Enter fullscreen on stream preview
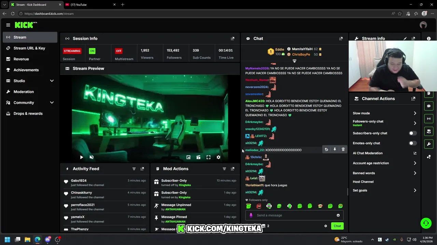Screen dimensions: 437x245 pos(208,157)
